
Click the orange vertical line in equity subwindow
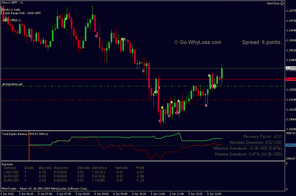coord(29,146)
